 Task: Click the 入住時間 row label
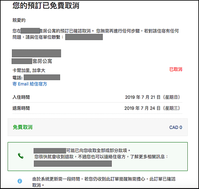point(21,97)
